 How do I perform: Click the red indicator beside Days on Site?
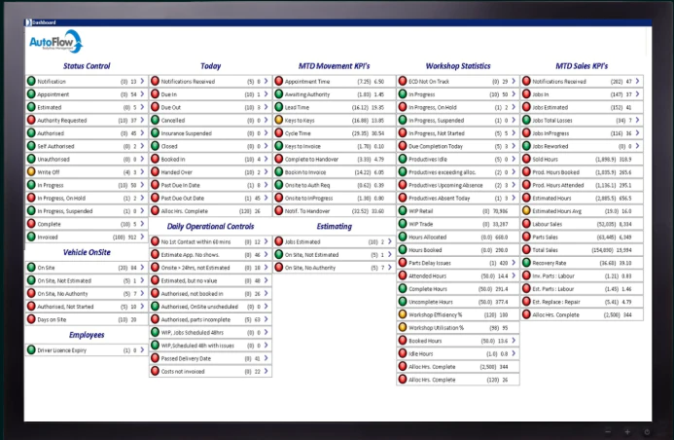coord(31,319)
